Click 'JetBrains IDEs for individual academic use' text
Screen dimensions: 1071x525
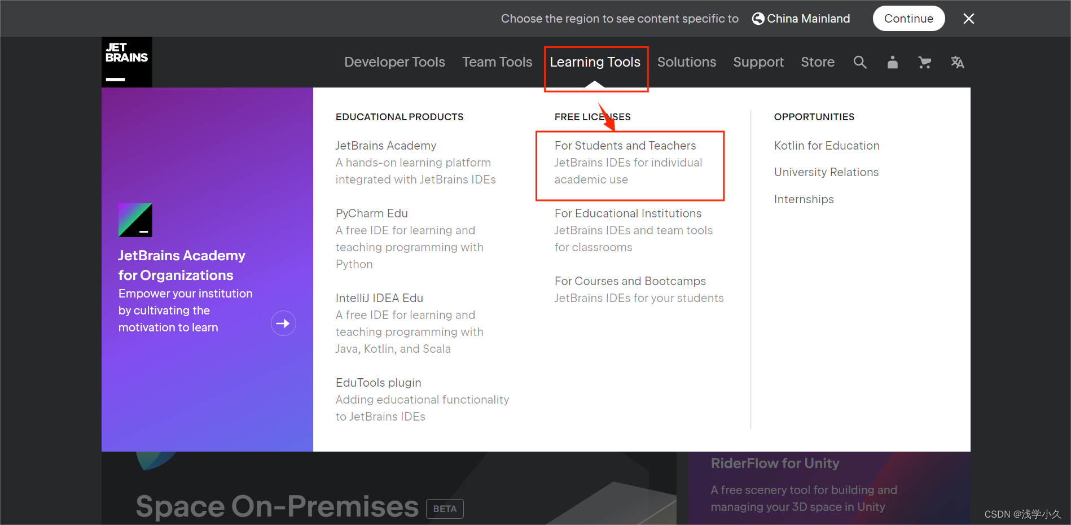(628, 171)
